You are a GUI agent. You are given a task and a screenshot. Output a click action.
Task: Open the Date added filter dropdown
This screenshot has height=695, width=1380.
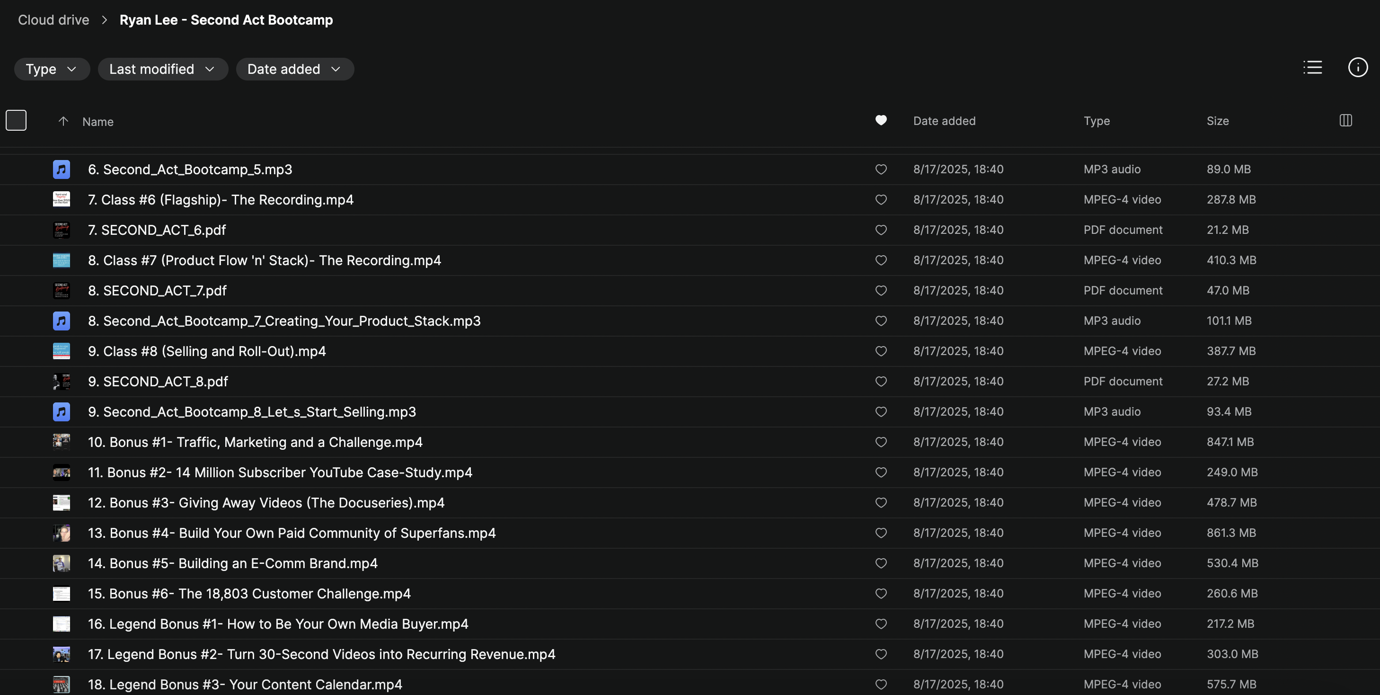point(295,69)
